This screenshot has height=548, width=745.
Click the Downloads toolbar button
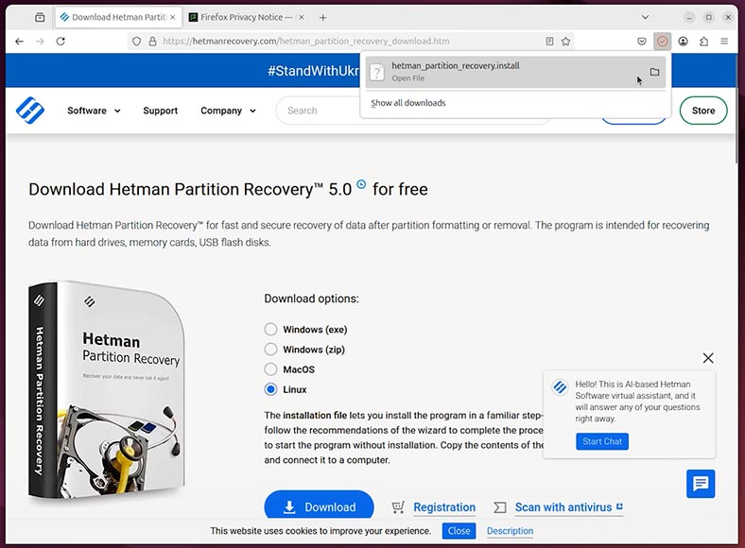click(x=663, y=42)
